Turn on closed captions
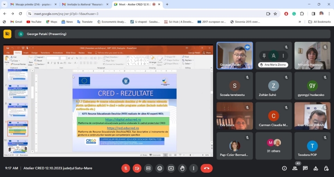The width and height of the screenshot is (334, 177). (148, 168)
